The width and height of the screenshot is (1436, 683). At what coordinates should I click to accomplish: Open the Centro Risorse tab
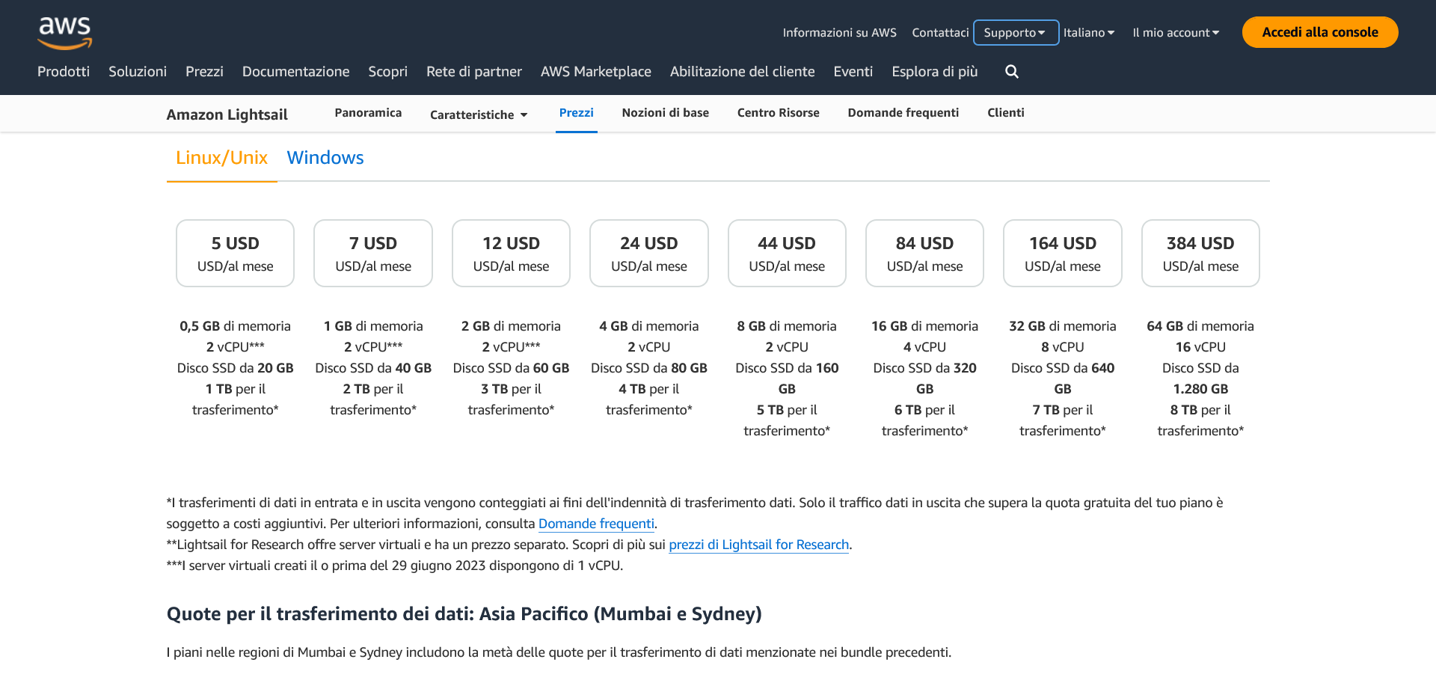tap(778, 113)
